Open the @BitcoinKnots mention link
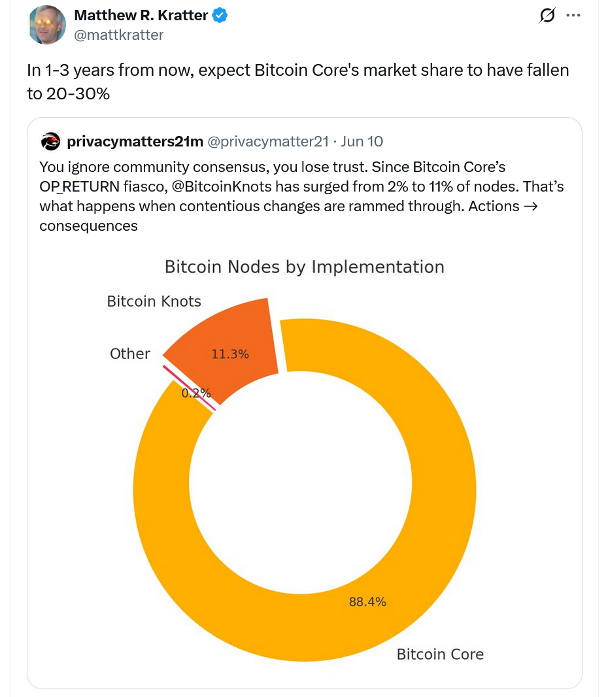The height and width of the screenshot is (697, 608). (x=221, y=188)
